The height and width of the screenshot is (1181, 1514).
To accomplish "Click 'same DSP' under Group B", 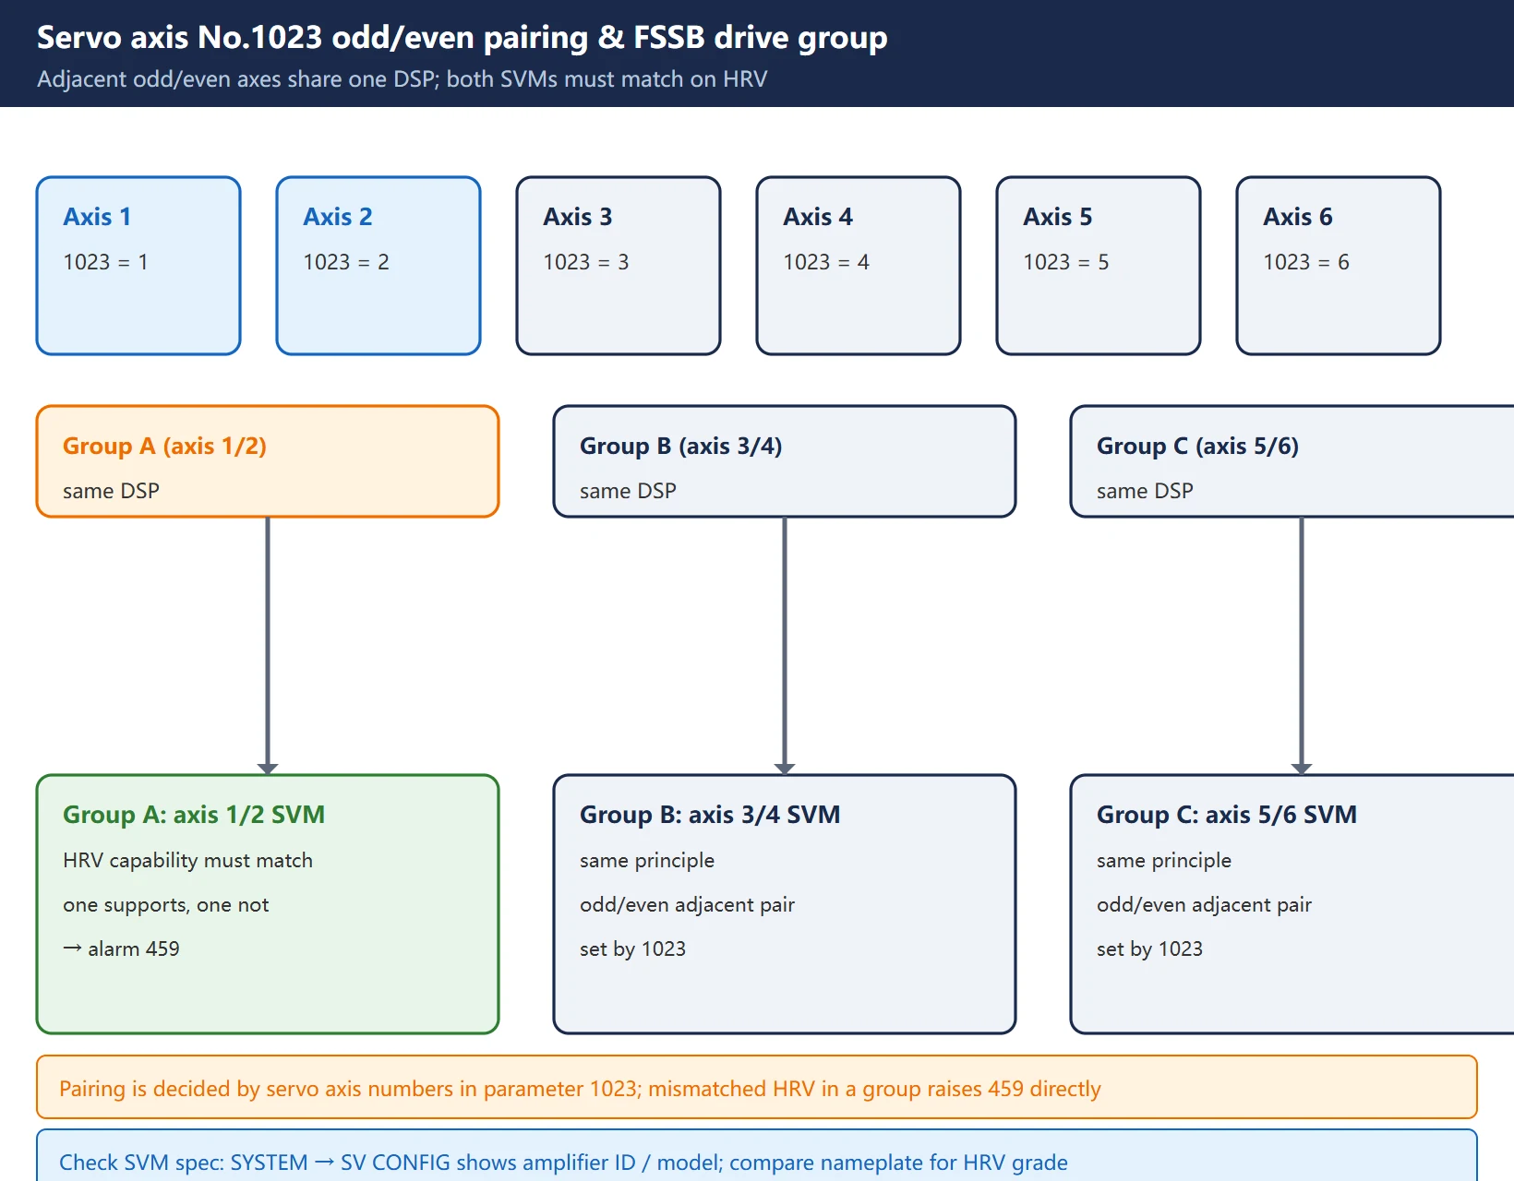I will [x=628, y=491].
